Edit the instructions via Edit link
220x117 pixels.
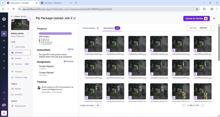pyautogui.click(x=71, y=49)
